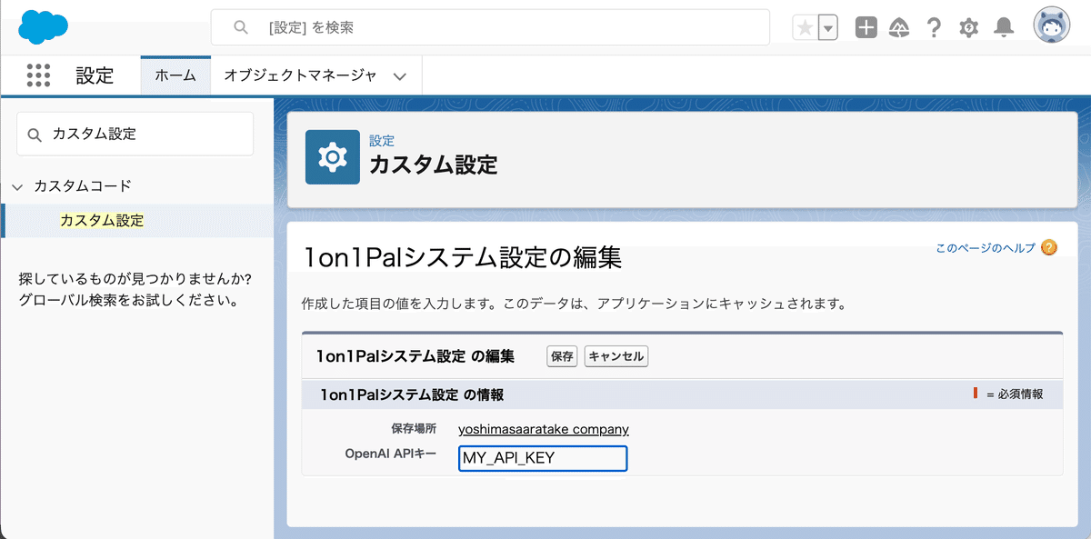Click the OpenAI APIキー field label

point(391,454)
